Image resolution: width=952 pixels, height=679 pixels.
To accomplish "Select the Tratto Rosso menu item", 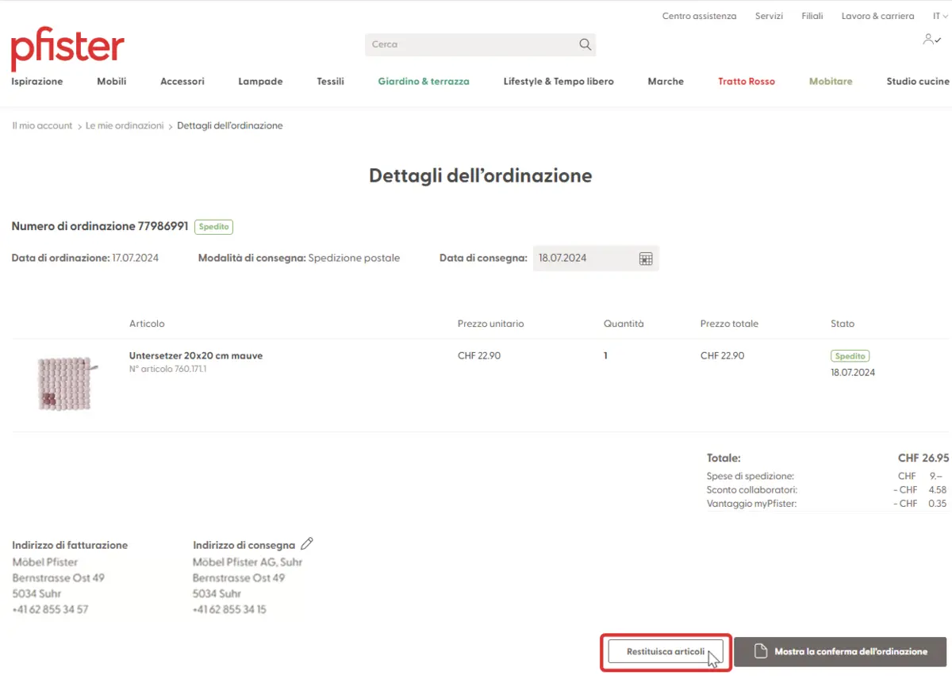I will tap(746, 81).
